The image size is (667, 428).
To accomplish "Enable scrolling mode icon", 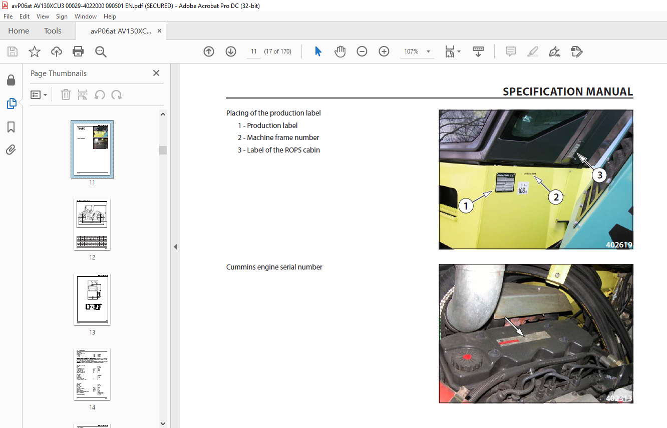I will click(478, 51).
